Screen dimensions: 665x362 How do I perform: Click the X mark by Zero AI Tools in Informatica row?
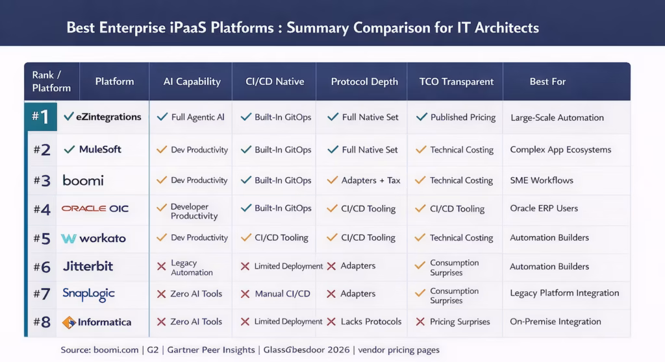pos(161,322)
